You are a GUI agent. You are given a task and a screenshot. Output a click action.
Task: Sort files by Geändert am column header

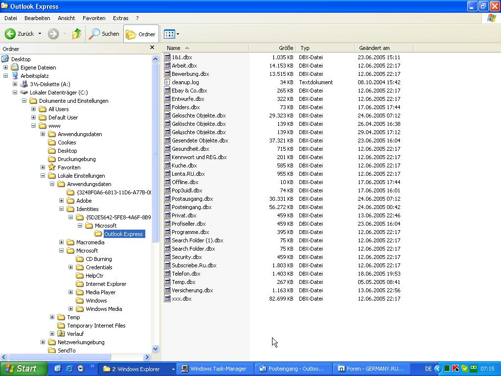point(384,48)
